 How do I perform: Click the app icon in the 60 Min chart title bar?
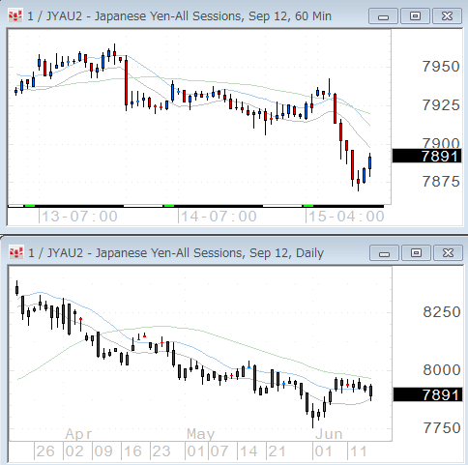click(x=15, y=15)
